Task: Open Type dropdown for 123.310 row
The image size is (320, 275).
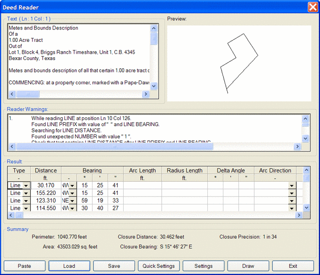Action: 26,201
